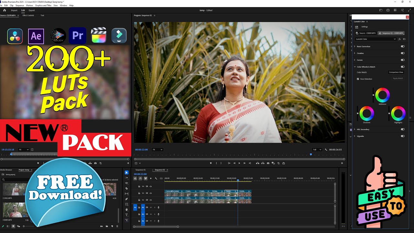The width and height of the screenshot is (414, 233).
Task: Open the Program monitor Fit zoom dropdown
Action: point(157,150)
